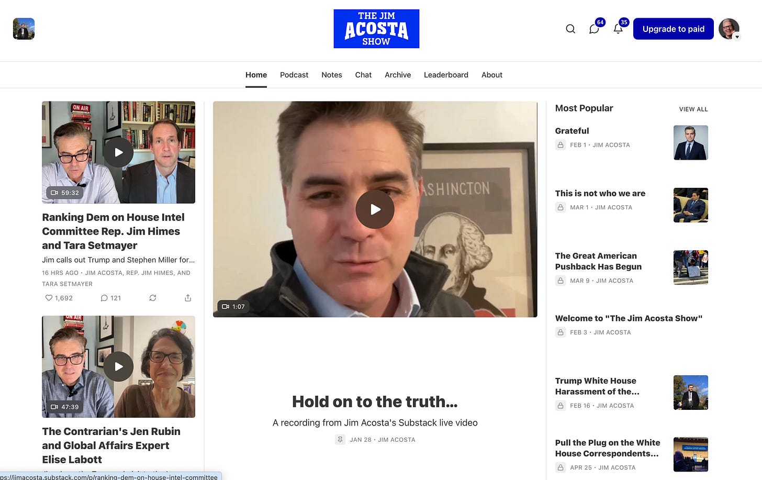Play the Jim Himes 59:32 video

[x=118, y=152]
